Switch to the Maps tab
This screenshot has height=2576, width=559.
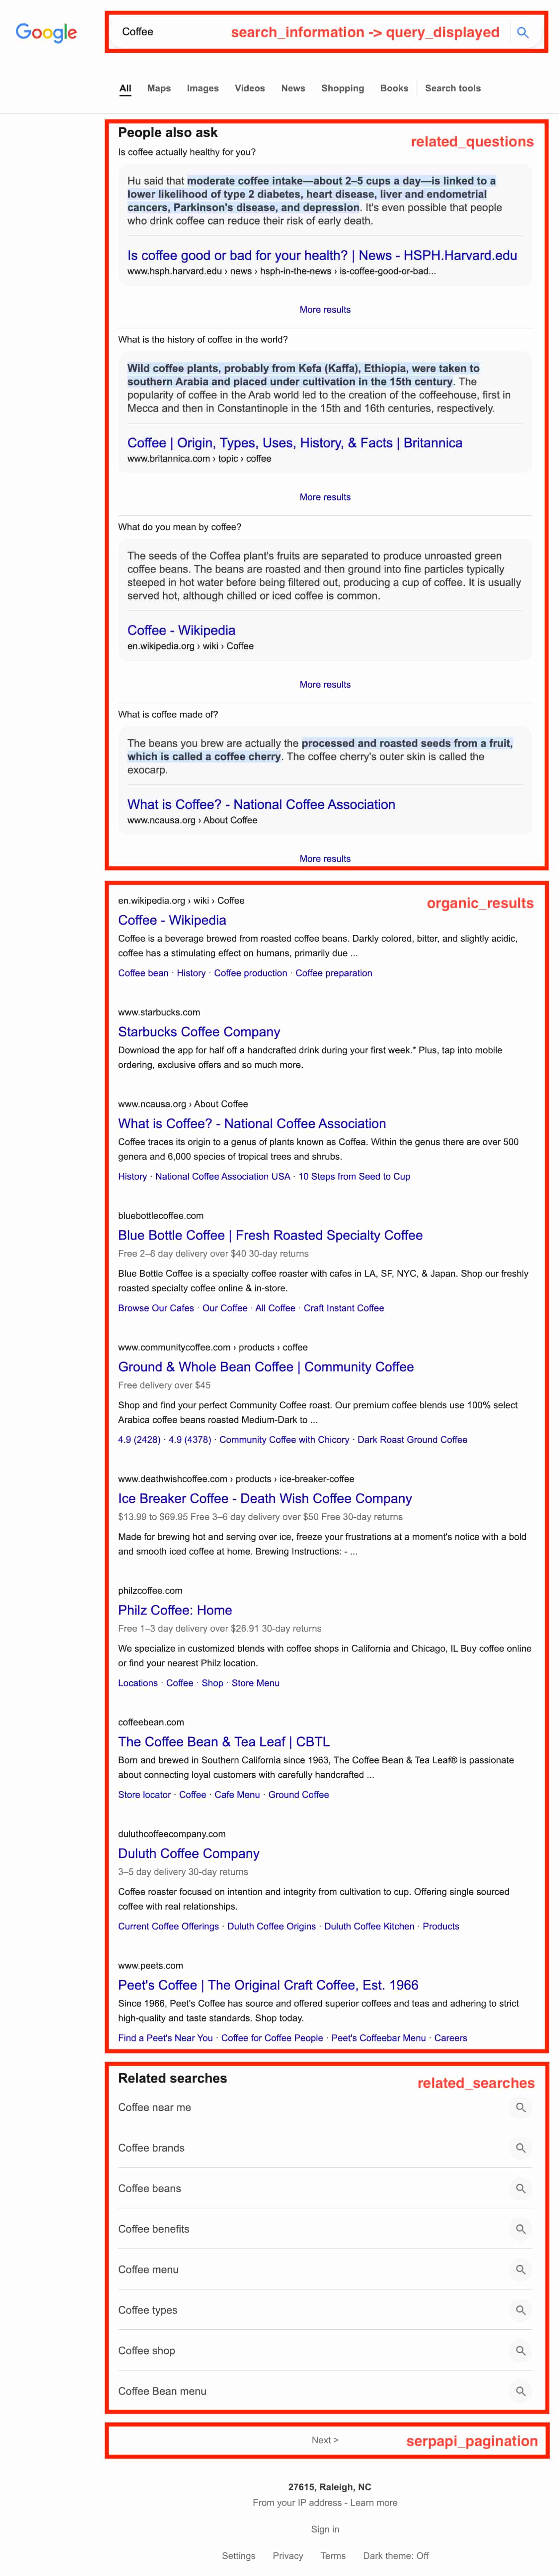click(159, 88)
